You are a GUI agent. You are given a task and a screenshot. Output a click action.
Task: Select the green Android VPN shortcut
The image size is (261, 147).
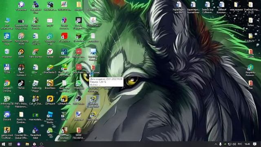click(x=50, y=131)
